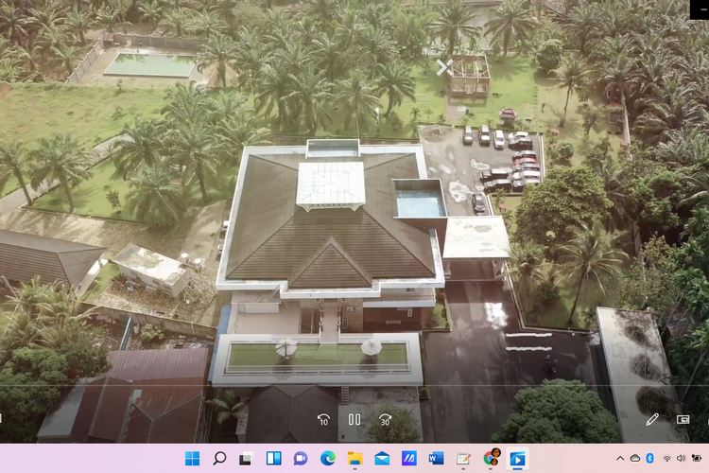Screen dimensions: 709x473
Task: Open the Wi-Fi network settings
Action: pyautogui.click(x=666, y=459)
